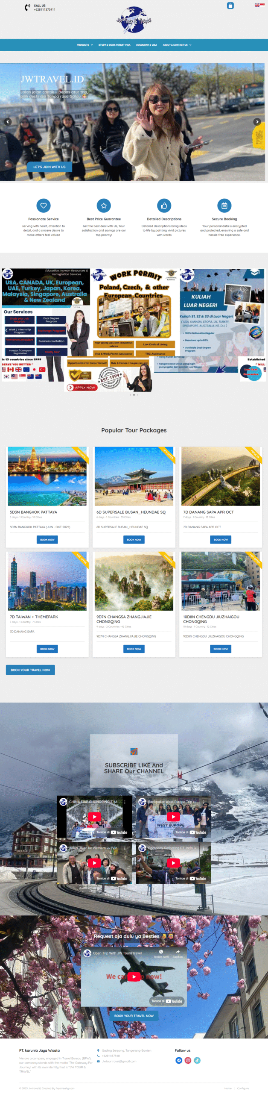Open the shopping bag cart icon
The height and width of the screenshot is (1094, 268).
coord(230,6)
